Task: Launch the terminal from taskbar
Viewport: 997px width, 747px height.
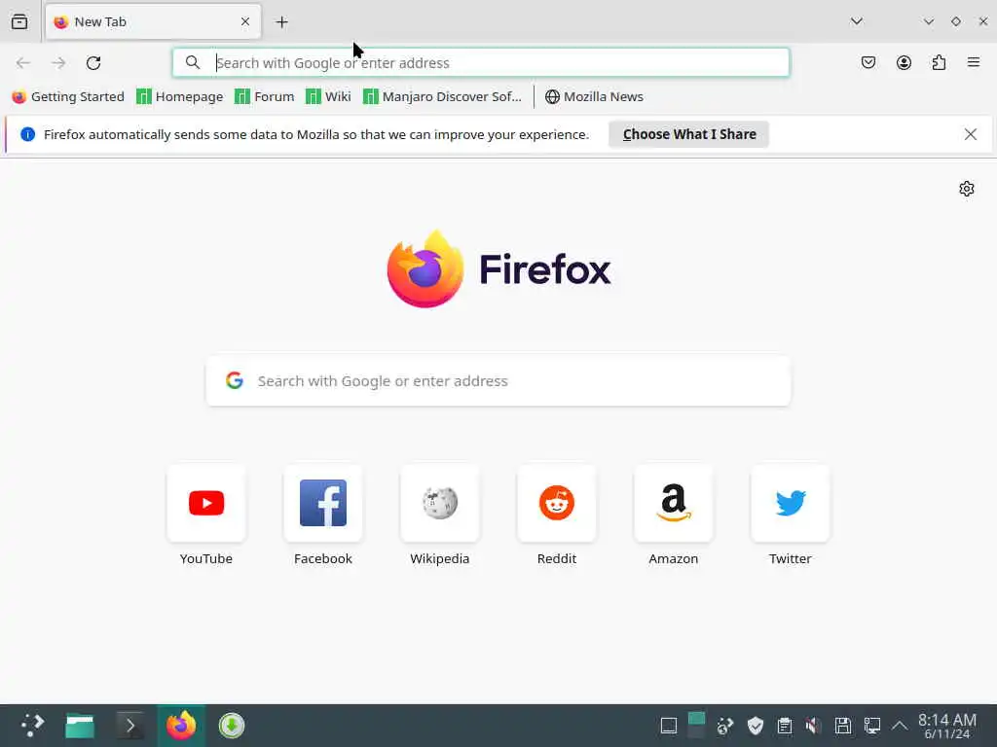Action: pyautogui.click(x=130, y=726)
